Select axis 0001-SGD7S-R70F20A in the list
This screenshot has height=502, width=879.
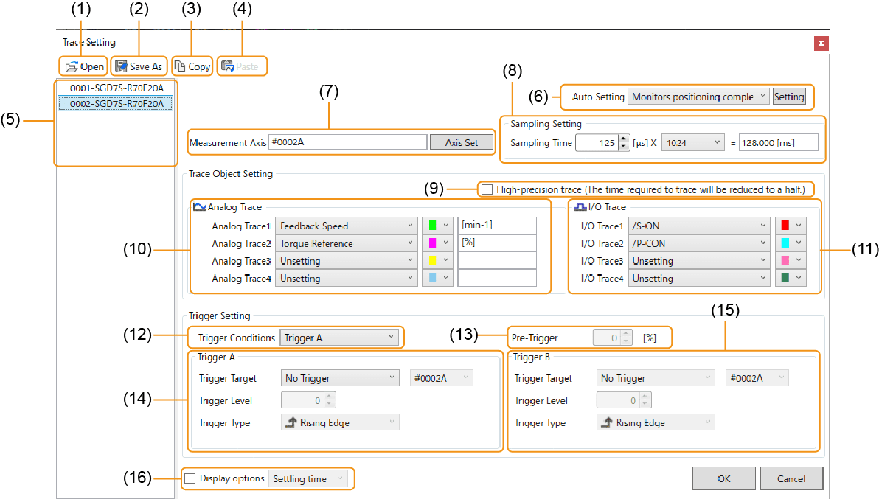click(x=117, y=88)
